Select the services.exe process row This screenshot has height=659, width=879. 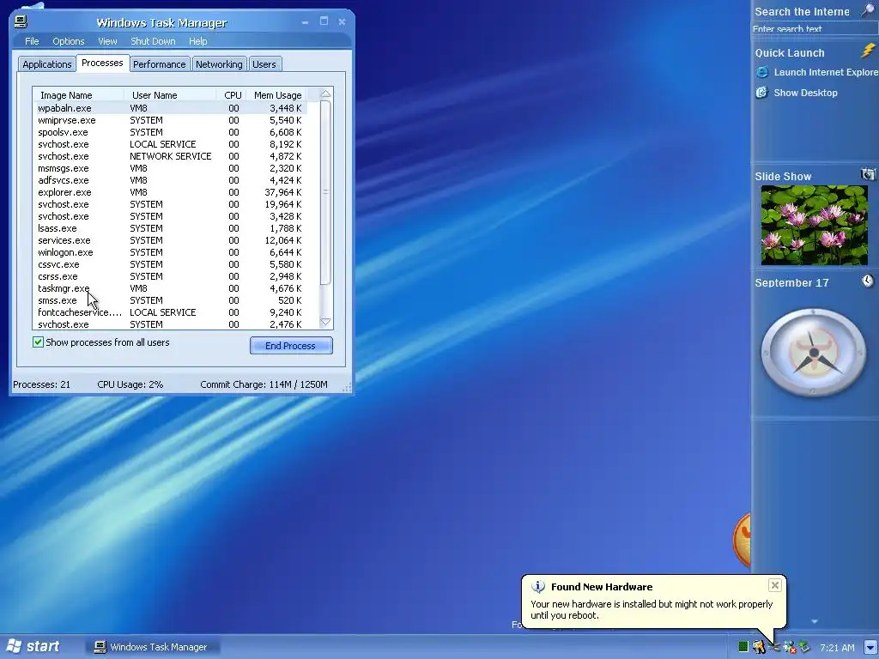172,240
